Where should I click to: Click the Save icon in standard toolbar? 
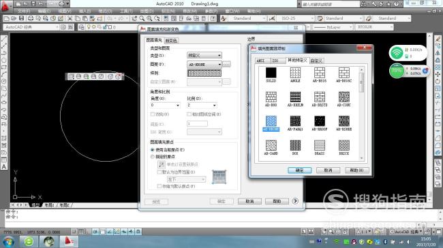pos(21,18)
